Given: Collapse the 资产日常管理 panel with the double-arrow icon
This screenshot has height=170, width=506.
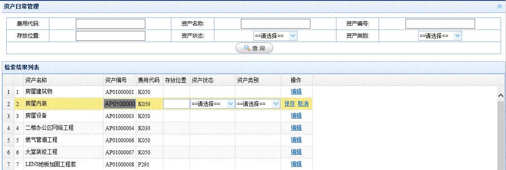Looking at the screenshot, I should (500, 6).
